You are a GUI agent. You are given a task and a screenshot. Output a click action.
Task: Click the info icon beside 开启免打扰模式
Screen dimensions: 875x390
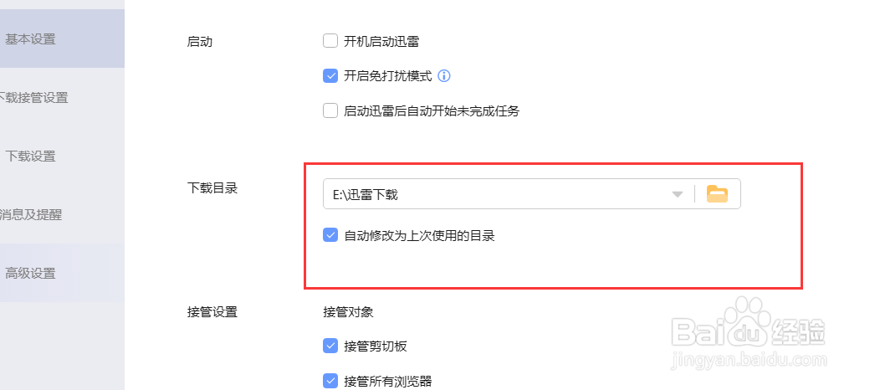tap(444, 76)
